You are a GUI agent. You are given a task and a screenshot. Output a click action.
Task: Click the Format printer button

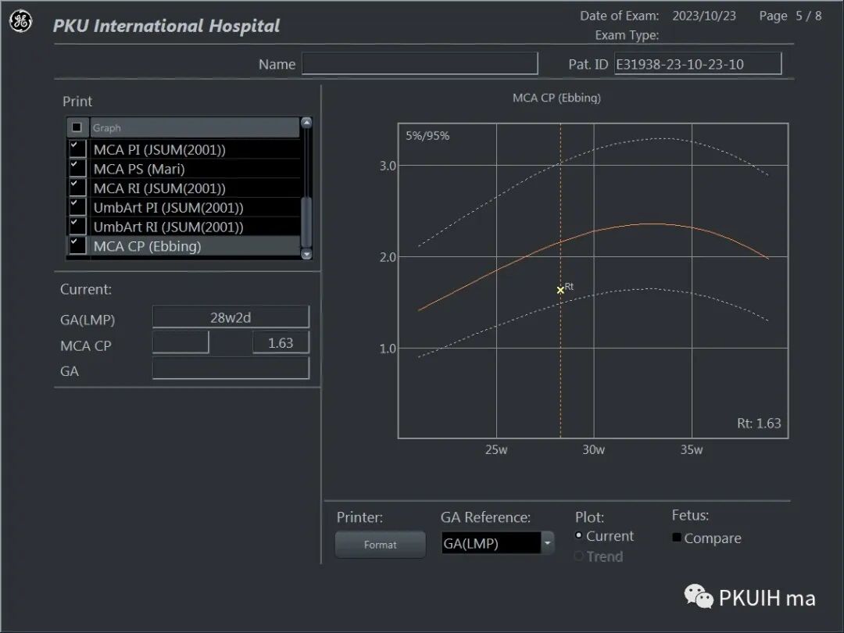point(380,545)
